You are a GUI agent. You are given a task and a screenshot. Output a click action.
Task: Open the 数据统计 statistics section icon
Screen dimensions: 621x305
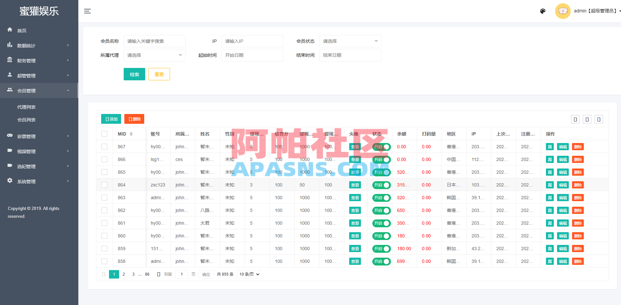[10, 45]
